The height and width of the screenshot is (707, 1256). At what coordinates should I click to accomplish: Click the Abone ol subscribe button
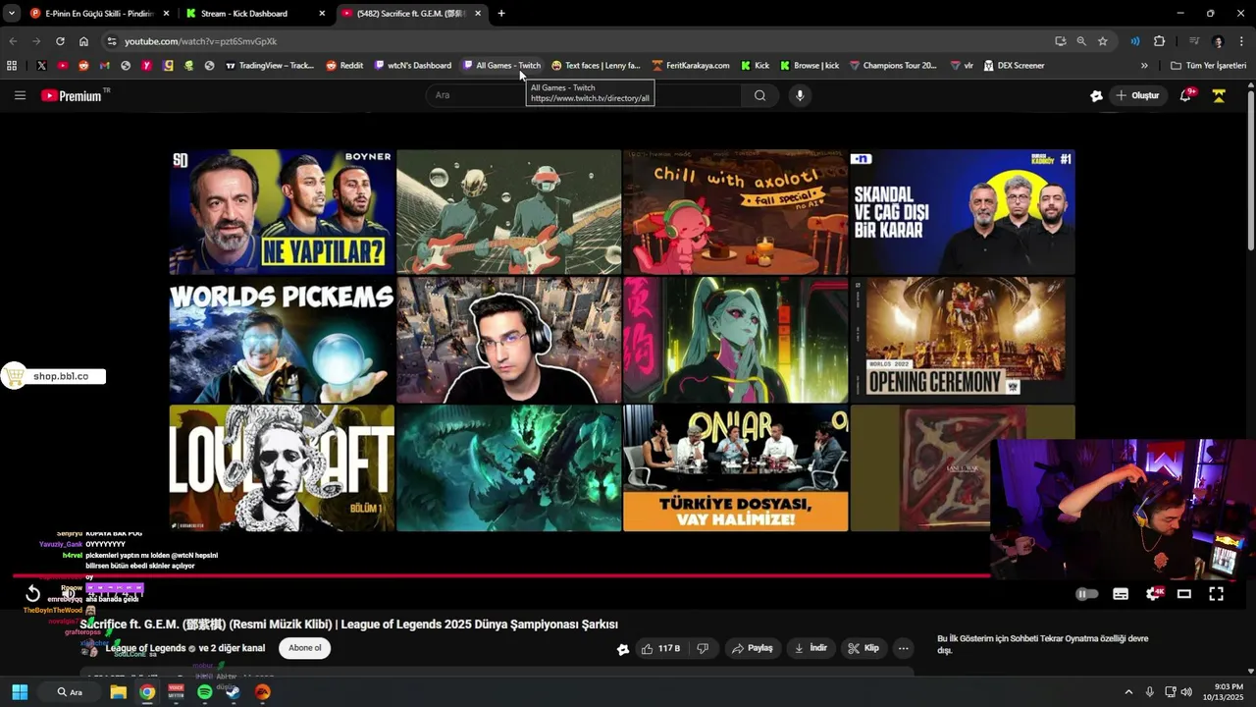coord(304,648)
